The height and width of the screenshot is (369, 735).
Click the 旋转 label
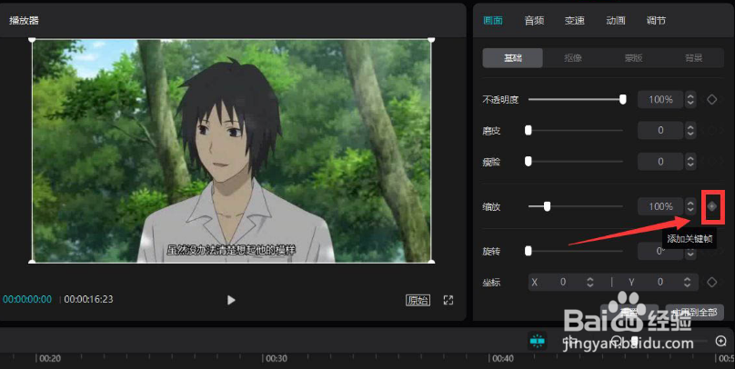491,252
